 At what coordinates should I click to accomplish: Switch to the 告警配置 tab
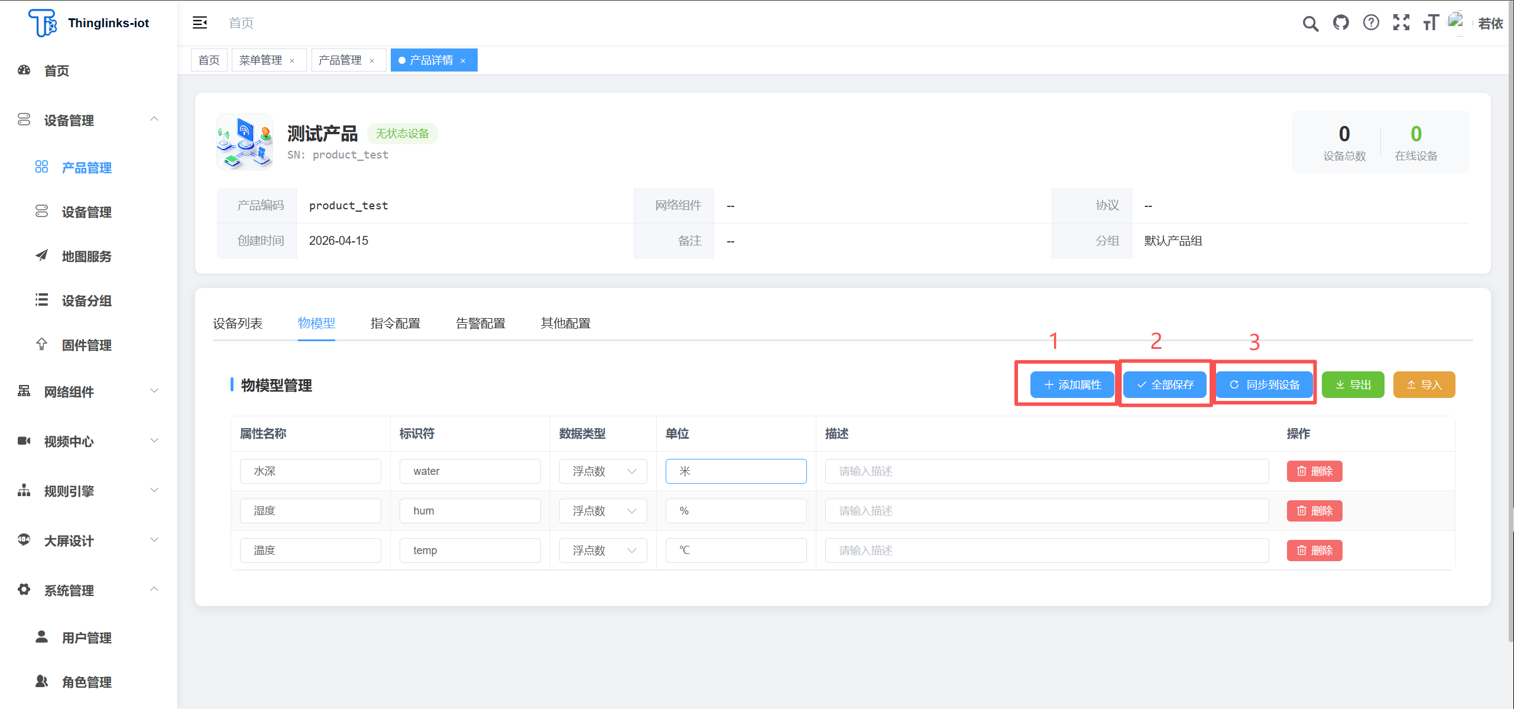[x=480, y=323]
